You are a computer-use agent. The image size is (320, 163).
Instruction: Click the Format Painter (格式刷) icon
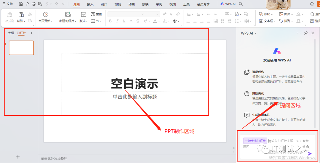(x=9, y=15)
